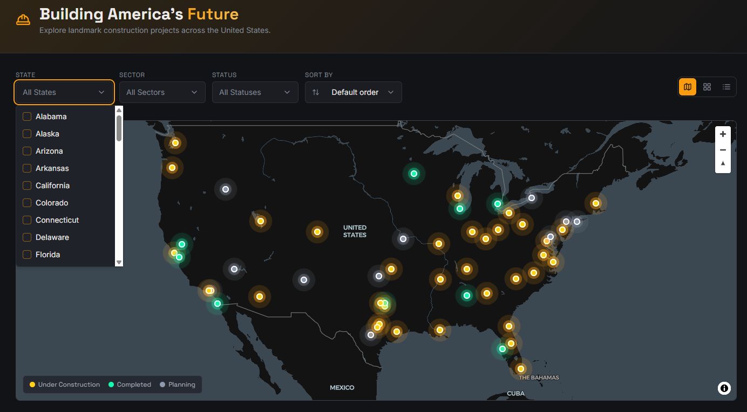Click scroll down arrow in state list
Screen dimensions: 747x412
click(119, 262)
